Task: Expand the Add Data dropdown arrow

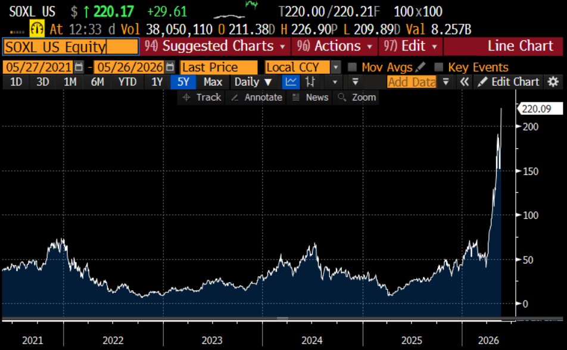Action: pos(446,82)
